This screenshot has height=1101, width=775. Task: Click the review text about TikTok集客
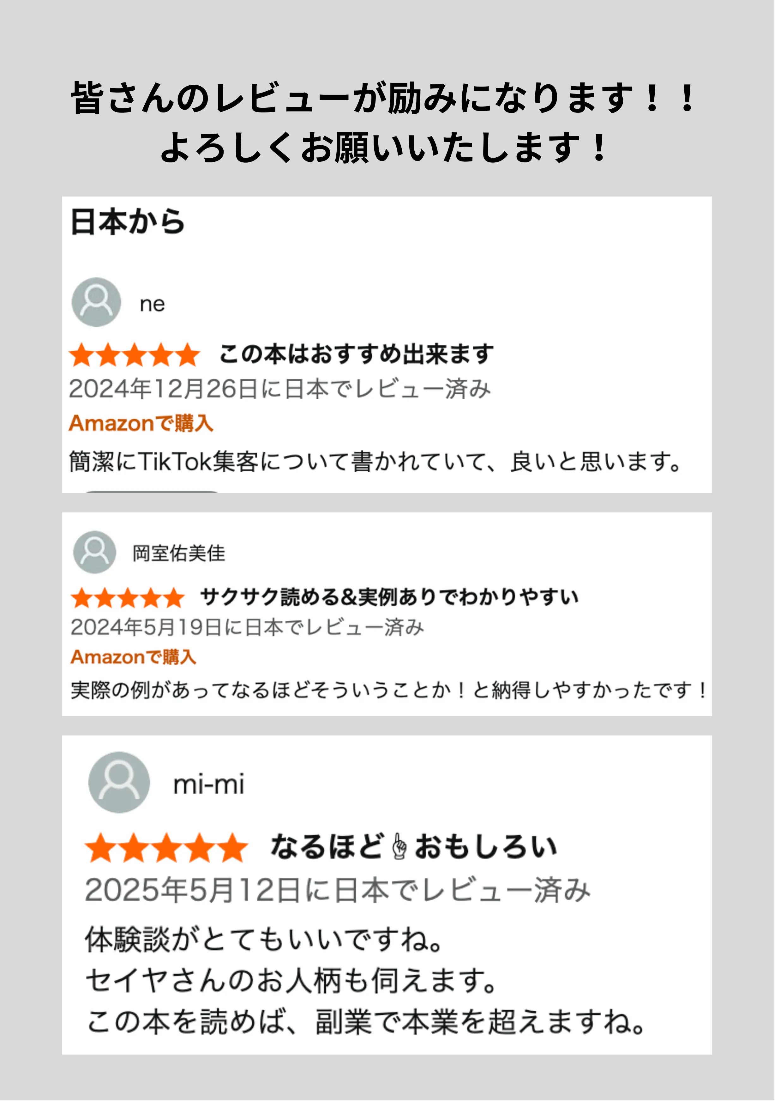click(x=375, y=462)
